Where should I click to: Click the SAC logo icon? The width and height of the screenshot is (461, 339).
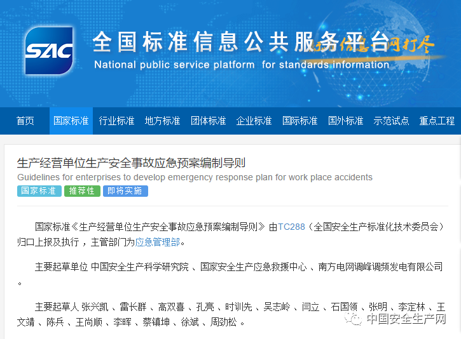(x=49, y=51)
